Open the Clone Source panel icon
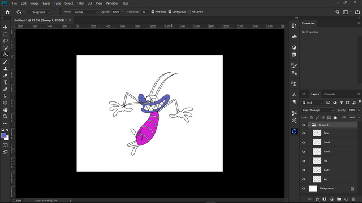This screenshot has height=203, width=362. 294,83
